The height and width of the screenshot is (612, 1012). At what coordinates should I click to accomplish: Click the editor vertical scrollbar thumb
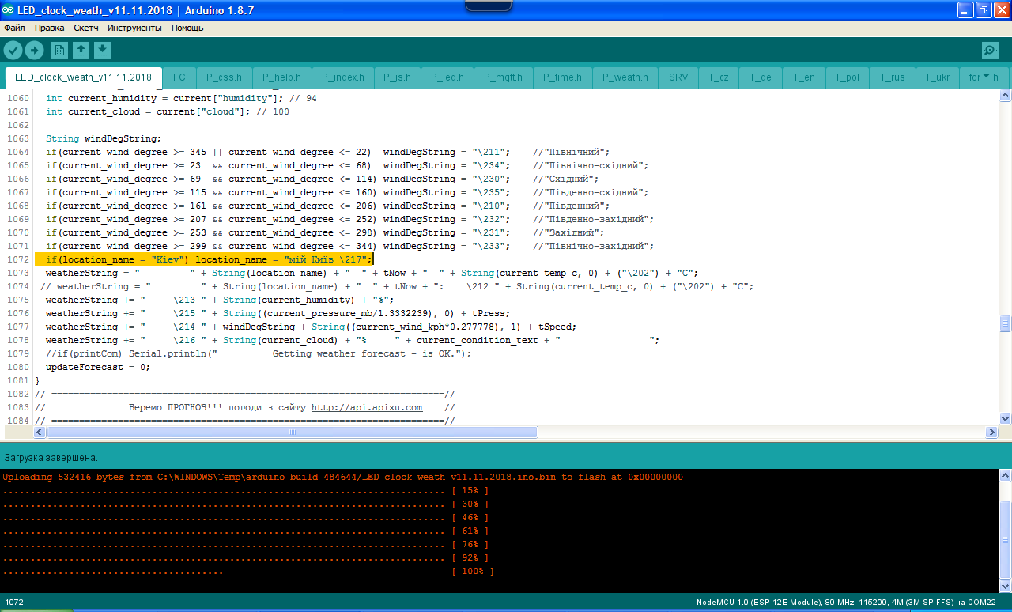tap(1005, 324)
